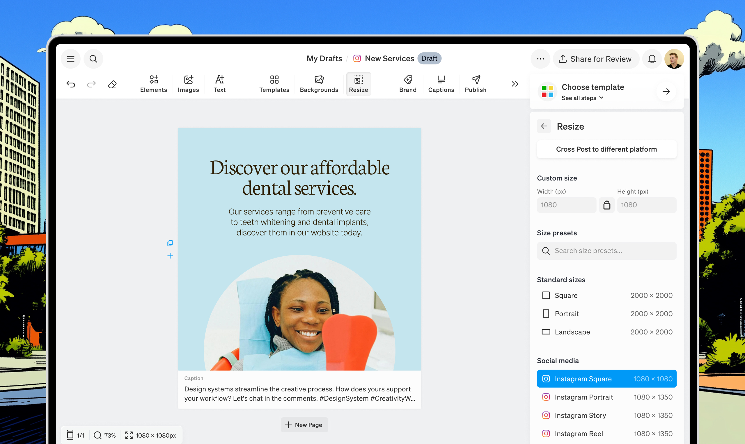
Task: Click the Instagram icon beside New Services
Action: [x=357, y=58]
